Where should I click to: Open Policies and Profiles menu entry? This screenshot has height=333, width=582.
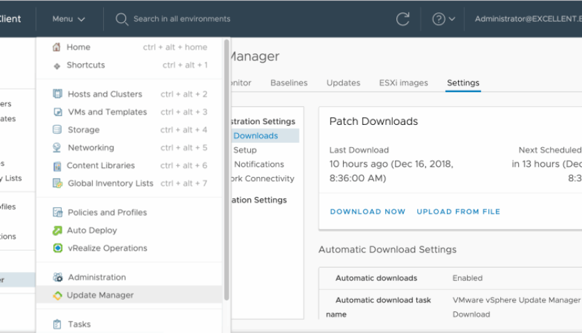point(130,212)
